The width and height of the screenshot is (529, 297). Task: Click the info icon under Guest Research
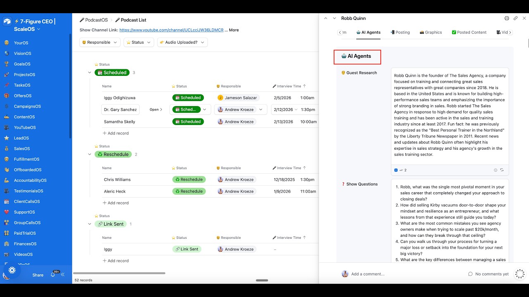coord(496,170)
